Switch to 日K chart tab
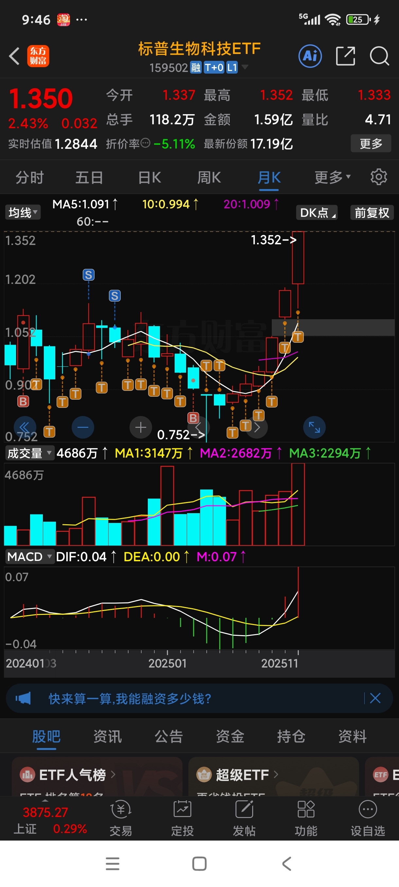This screenshot has height=887, width=399. 149,178
